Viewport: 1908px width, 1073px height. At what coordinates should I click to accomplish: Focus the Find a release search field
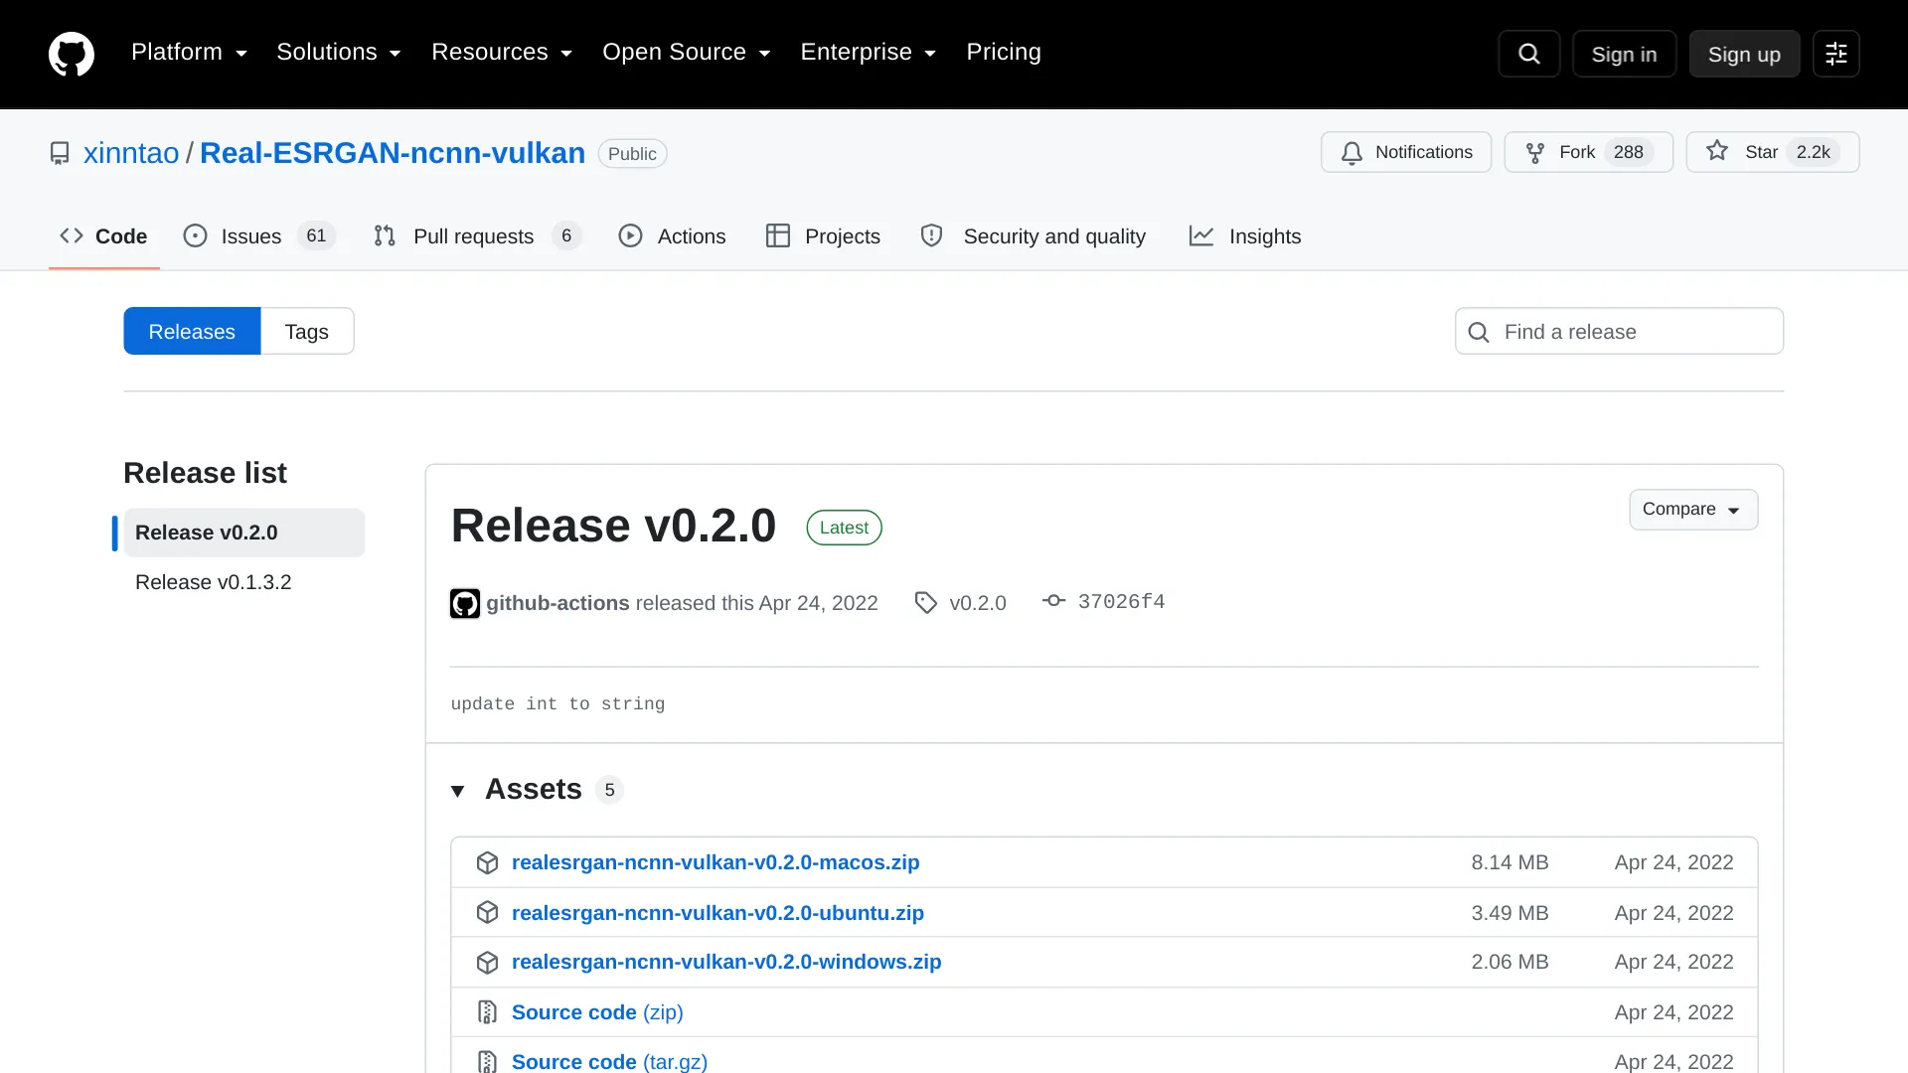click(x=1619, y=332)
